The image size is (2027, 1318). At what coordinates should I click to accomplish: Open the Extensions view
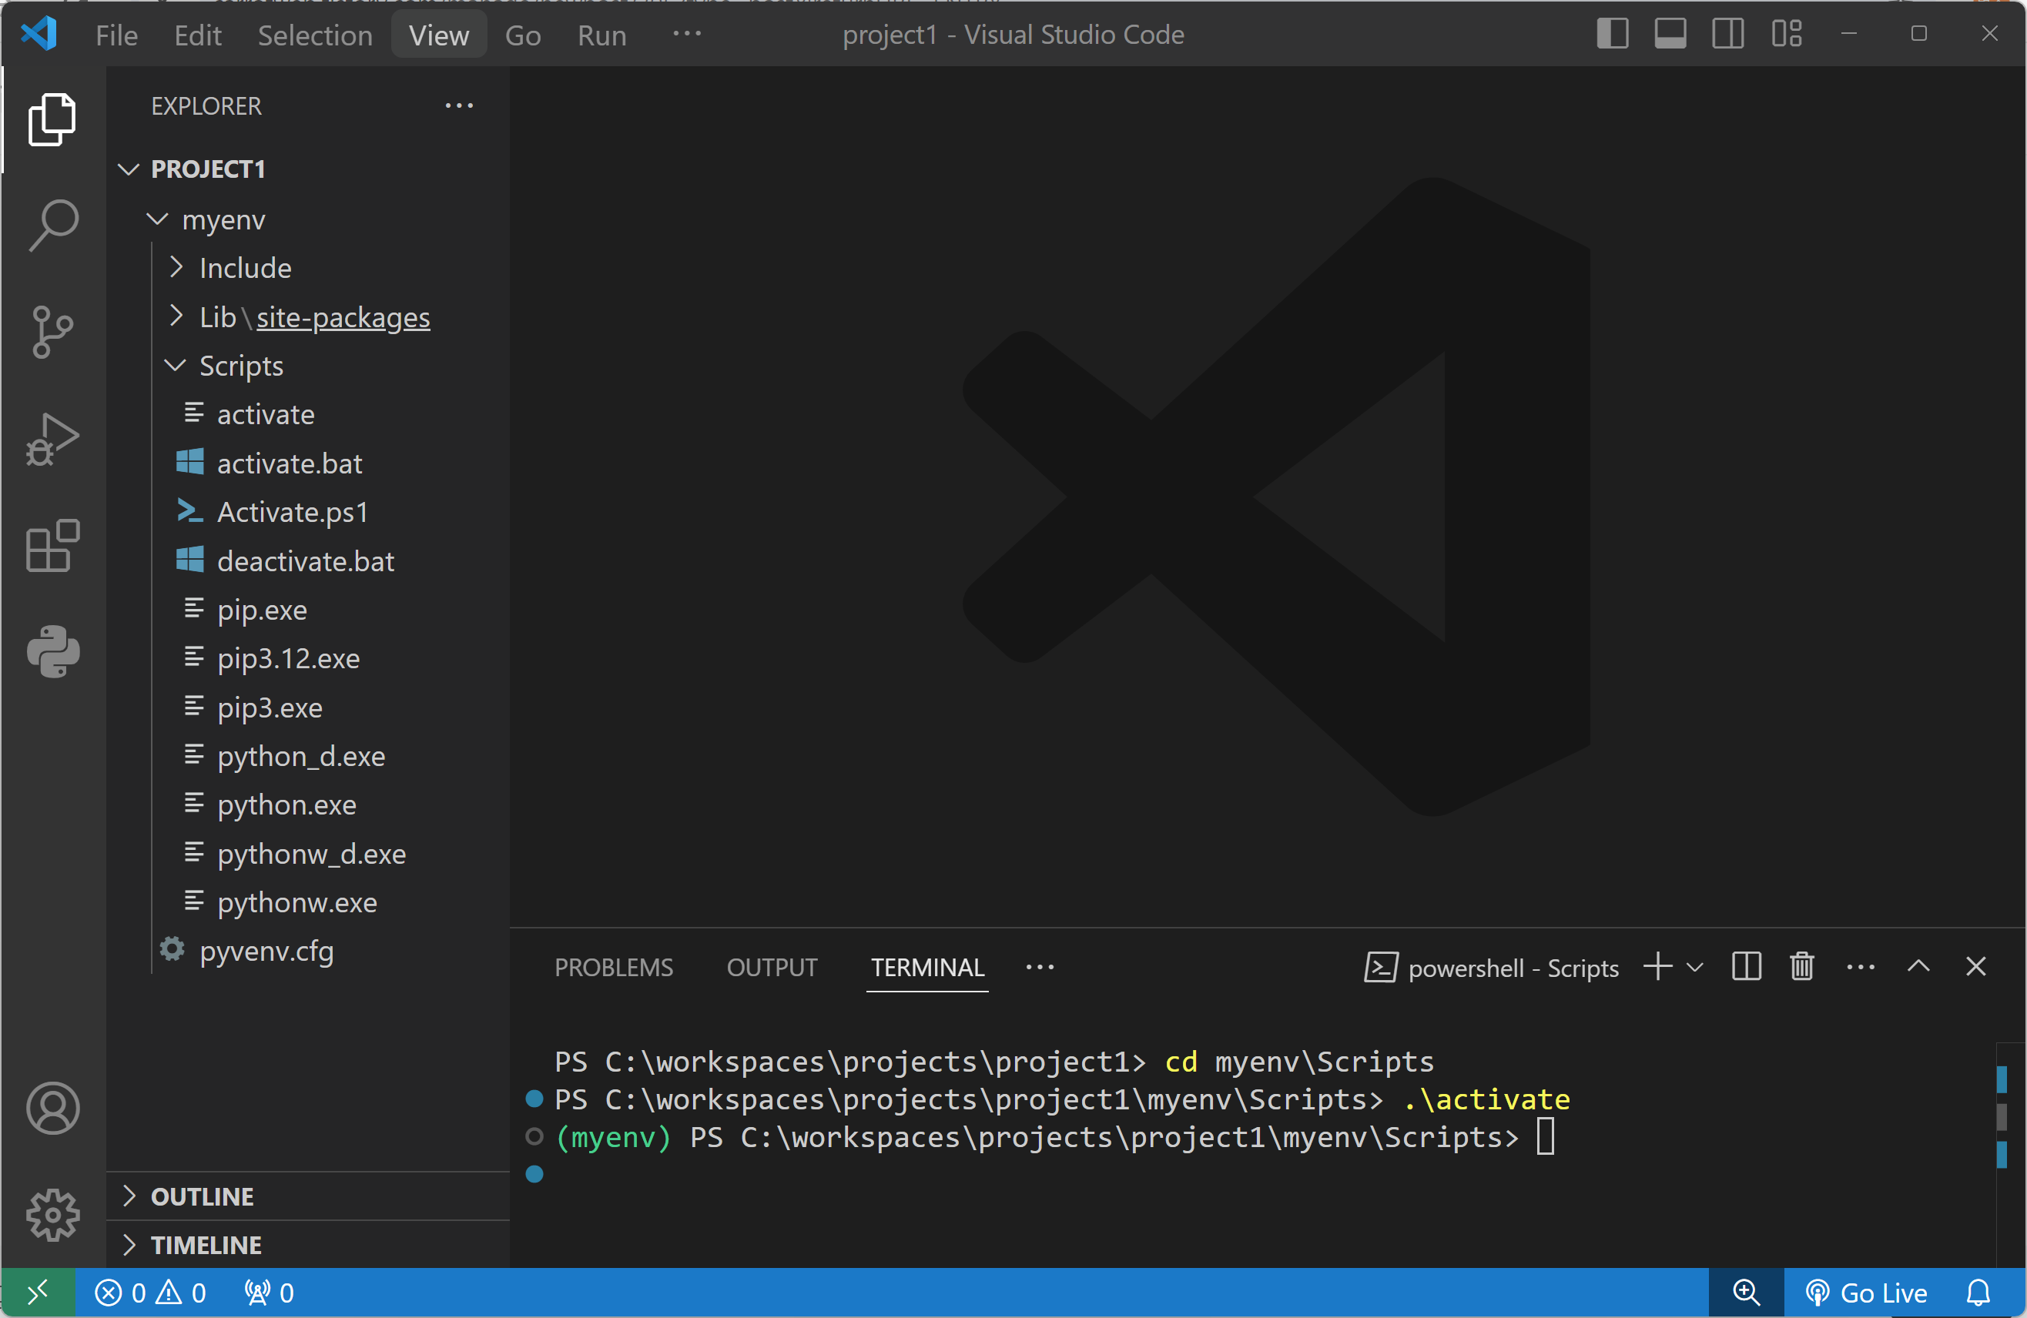pyautogui.click(x=53, y=546)
